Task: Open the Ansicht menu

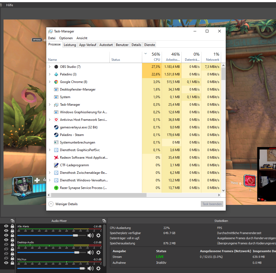Action: pyautogui.click(x=82, y=38)
